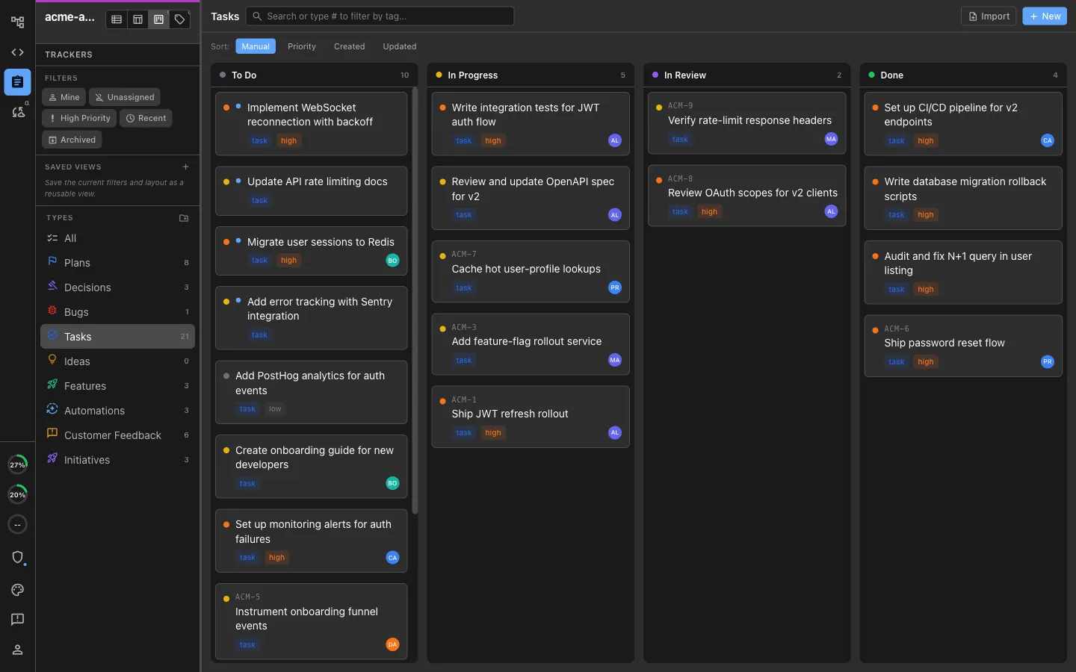The width and height of the screenshot is (1076, 672).
Task: Switch to table layout view icon
Action: click(137, 19)
